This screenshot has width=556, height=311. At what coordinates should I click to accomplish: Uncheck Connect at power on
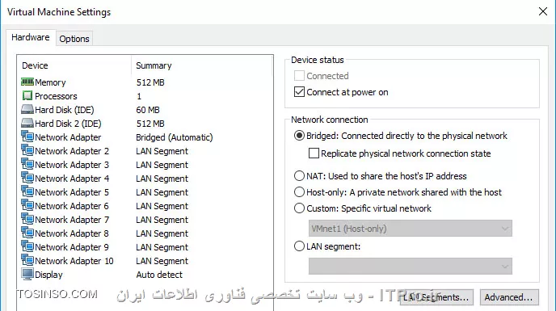point(299,92)
